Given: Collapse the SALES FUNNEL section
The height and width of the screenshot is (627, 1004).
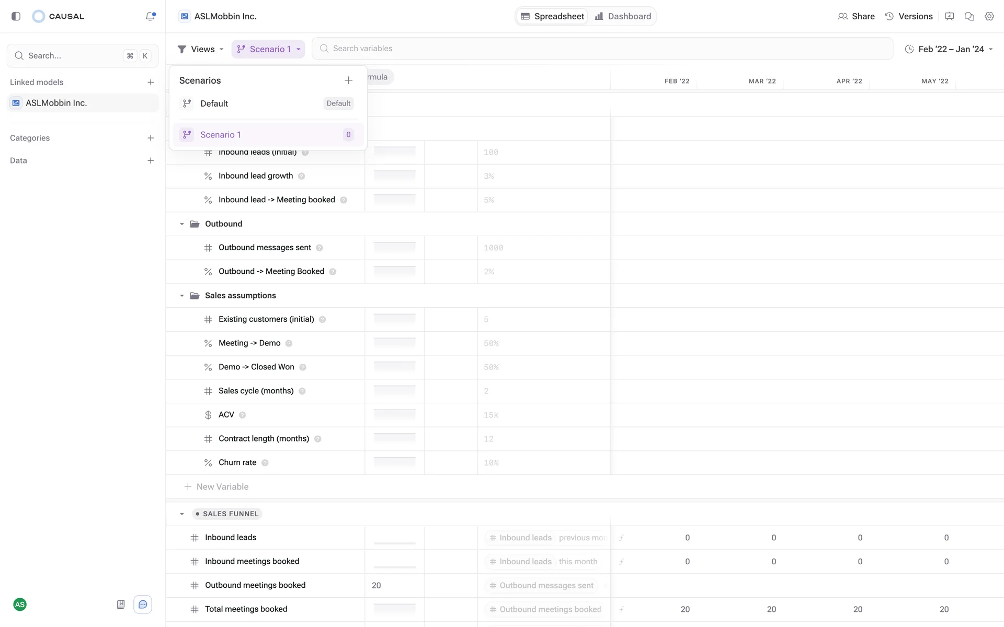Looking at the screenshot, I should [182, 514].
